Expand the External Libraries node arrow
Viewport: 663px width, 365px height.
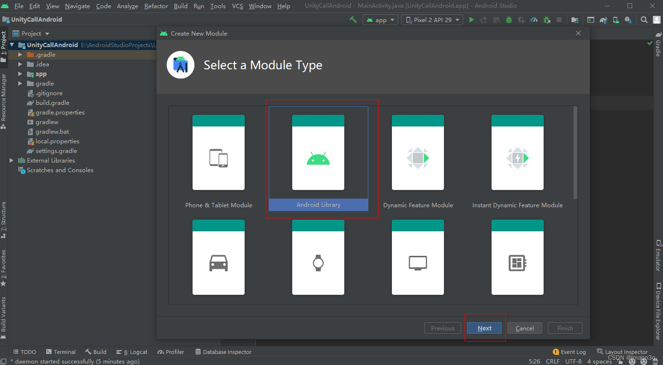pyautogui.click(x=12, y=161)
